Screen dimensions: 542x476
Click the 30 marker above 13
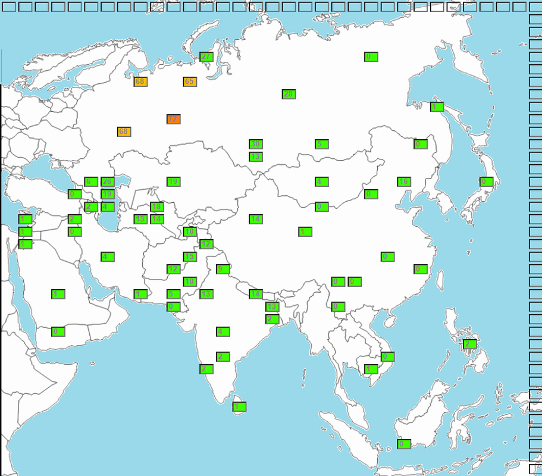[256, 144]
